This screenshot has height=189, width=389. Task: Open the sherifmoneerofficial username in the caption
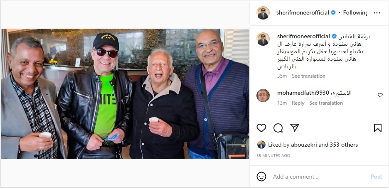click(303, 36)
